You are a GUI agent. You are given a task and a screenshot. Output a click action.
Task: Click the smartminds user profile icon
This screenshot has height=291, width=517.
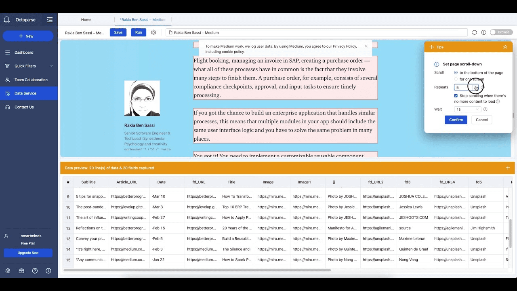click(6, 236)
